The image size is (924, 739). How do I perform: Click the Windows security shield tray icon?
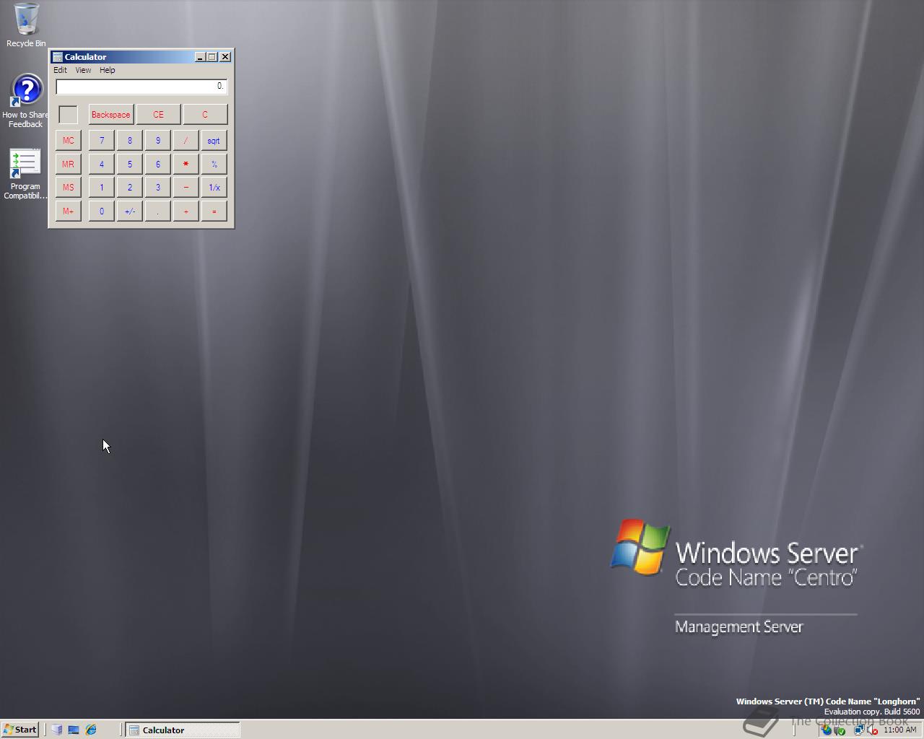(x=826, y=730)
